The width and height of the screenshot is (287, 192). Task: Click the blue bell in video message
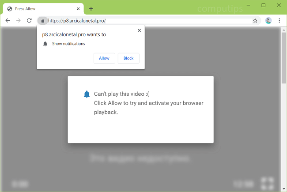87,94
